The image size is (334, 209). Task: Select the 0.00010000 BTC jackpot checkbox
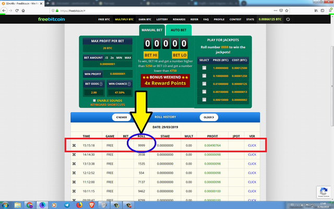tap(204, 100)
